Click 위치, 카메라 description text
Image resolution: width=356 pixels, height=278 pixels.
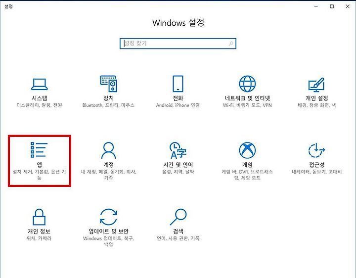pos(39,238)
